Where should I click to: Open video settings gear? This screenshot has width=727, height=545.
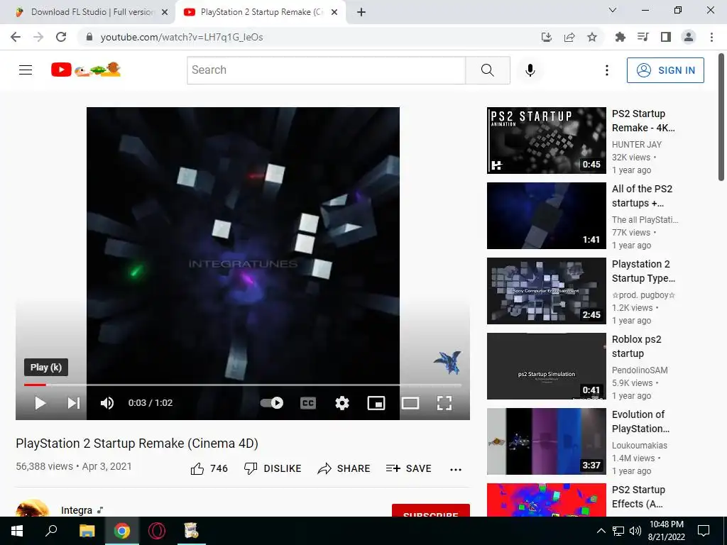(x=342, y=403)
